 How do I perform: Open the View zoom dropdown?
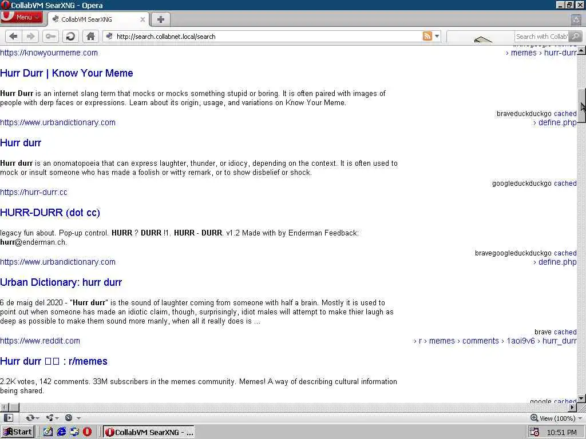point(556,418)
